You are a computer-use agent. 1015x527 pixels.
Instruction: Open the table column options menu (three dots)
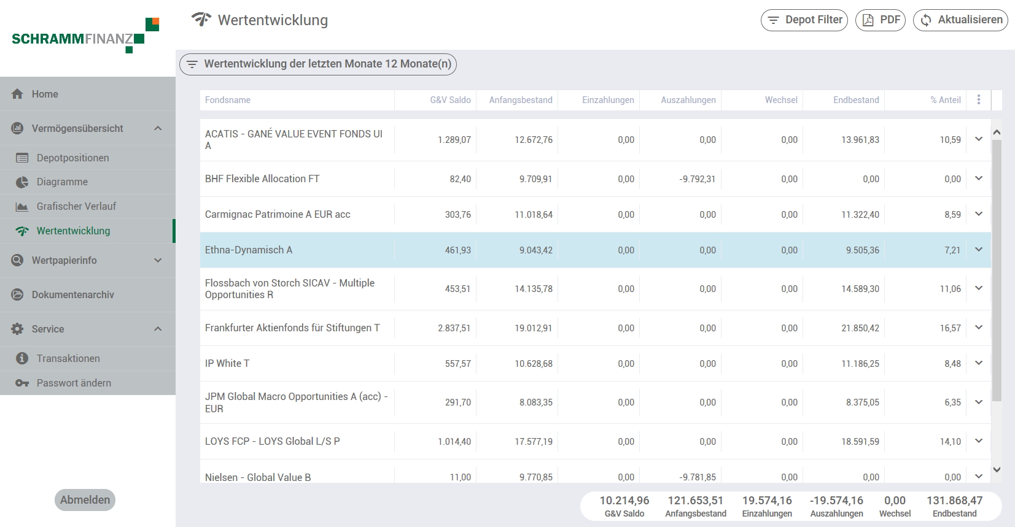979,99
